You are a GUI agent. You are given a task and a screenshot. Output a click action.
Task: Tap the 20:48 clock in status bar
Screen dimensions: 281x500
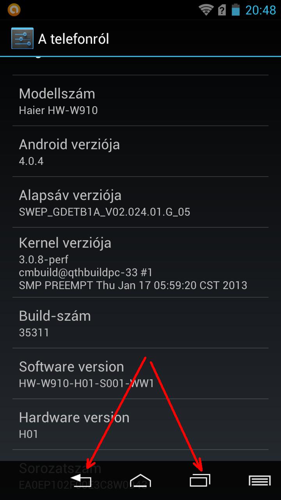coord(260,10)
